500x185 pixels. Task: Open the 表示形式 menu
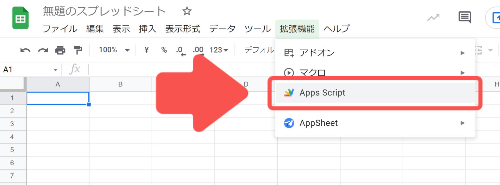coord(183,29)
